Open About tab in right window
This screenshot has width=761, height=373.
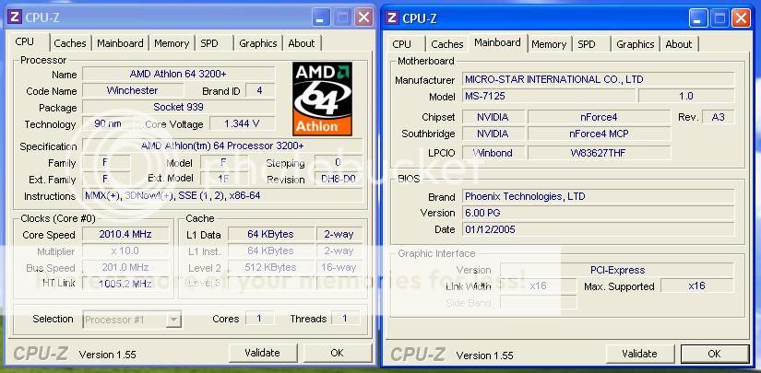click(x=679, y=44)
